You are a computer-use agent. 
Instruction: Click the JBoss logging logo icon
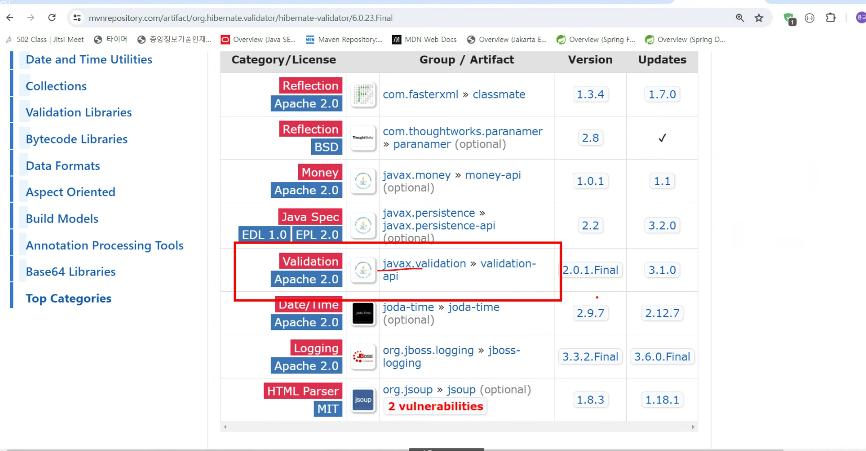pyautogui.click(x=363, y=357)
